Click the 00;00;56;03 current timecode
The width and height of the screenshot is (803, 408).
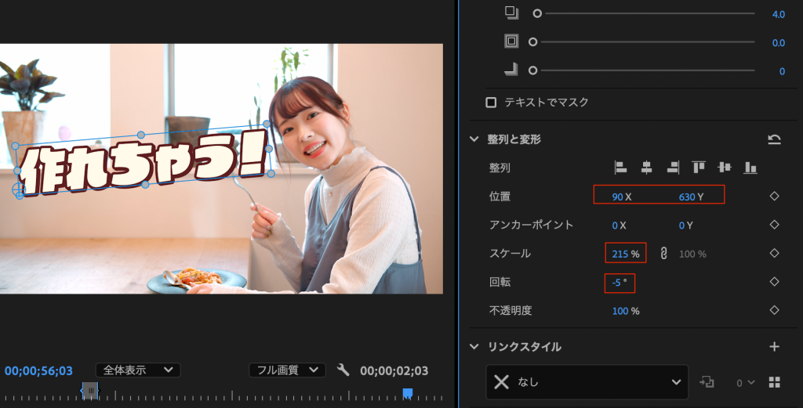(x=38, y=370)
